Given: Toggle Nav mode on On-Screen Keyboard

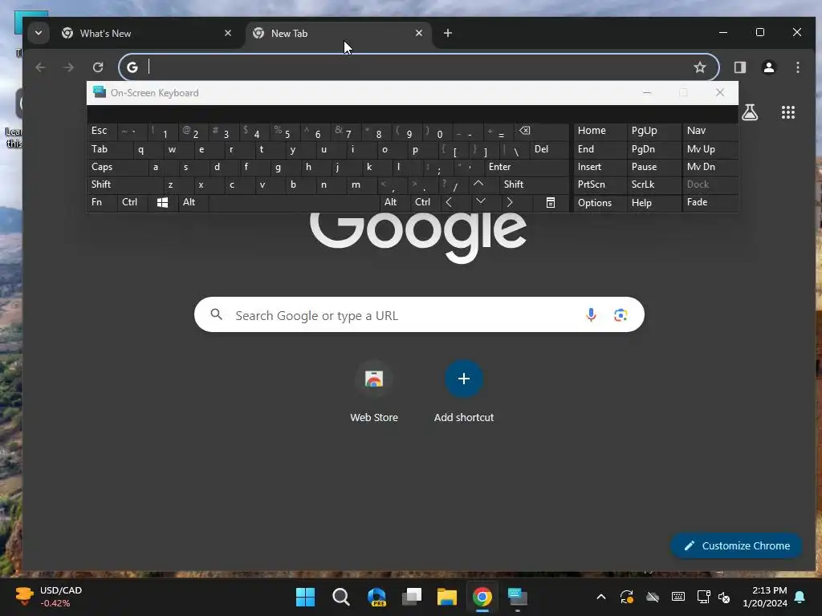Looking at the screenshot, I should pyautogui.click(x=709, y=131).
